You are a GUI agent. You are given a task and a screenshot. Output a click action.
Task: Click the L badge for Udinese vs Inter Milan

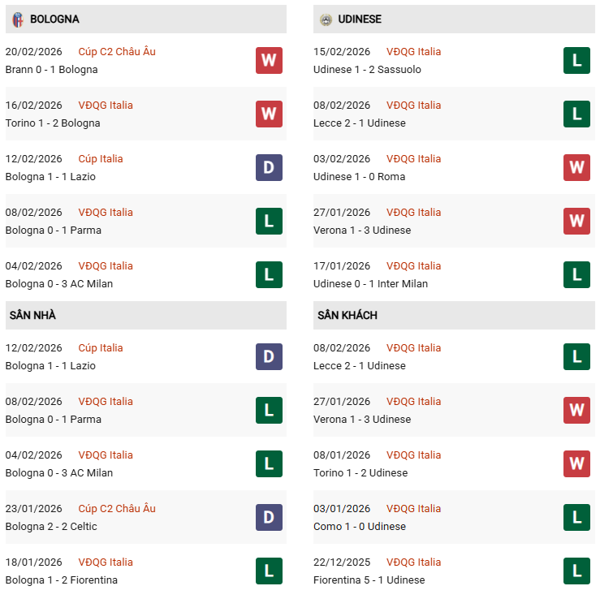click(576, 275)
